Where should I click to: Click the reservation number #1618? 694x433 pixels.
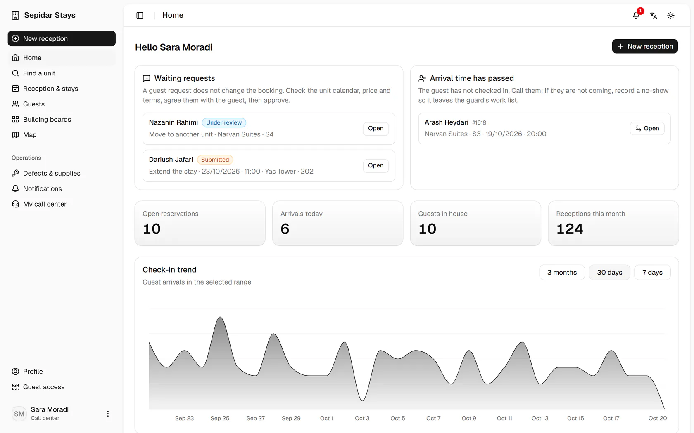tap(479, 122)
